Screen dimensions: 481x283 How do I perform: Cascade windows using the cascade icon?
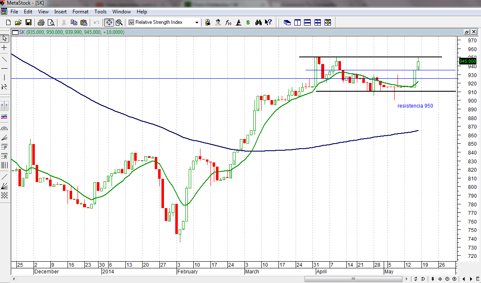click(287, 22)
